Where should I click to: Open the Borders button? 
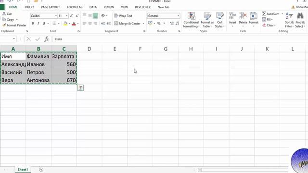pyautogui.click(x=54, y=24)
